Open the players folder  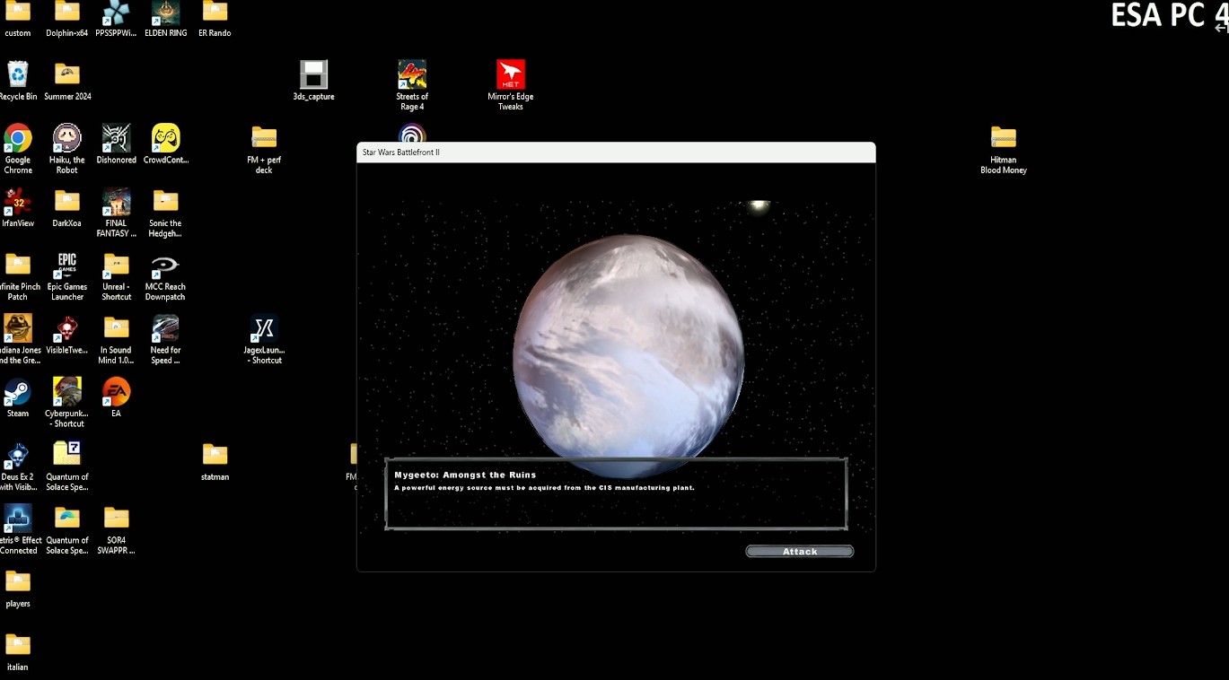pos(18,581)
